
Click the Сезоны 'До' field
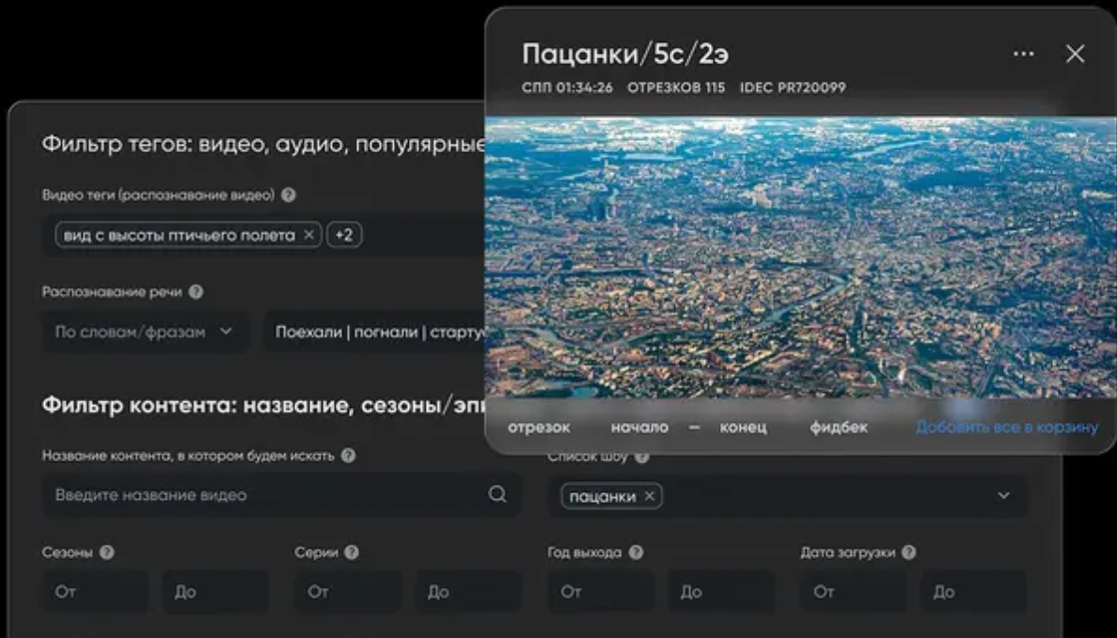coord(216,592)
